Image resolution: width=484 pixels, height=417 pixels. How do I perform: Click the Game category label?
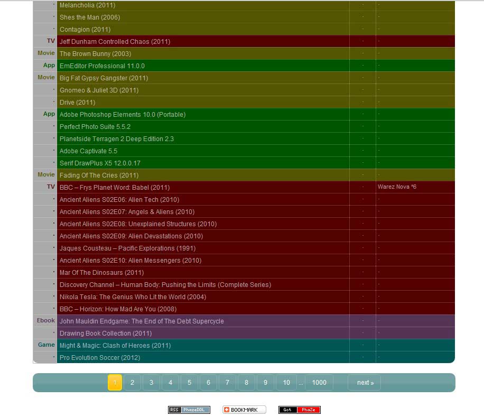(x=46, y=345)
